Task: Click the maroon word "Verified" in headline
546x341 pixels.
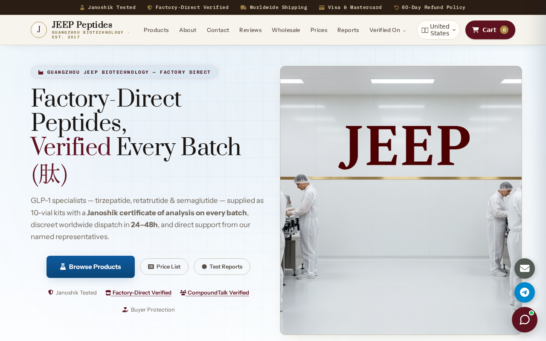Action: pyautogui.click(x=71, y=147)
